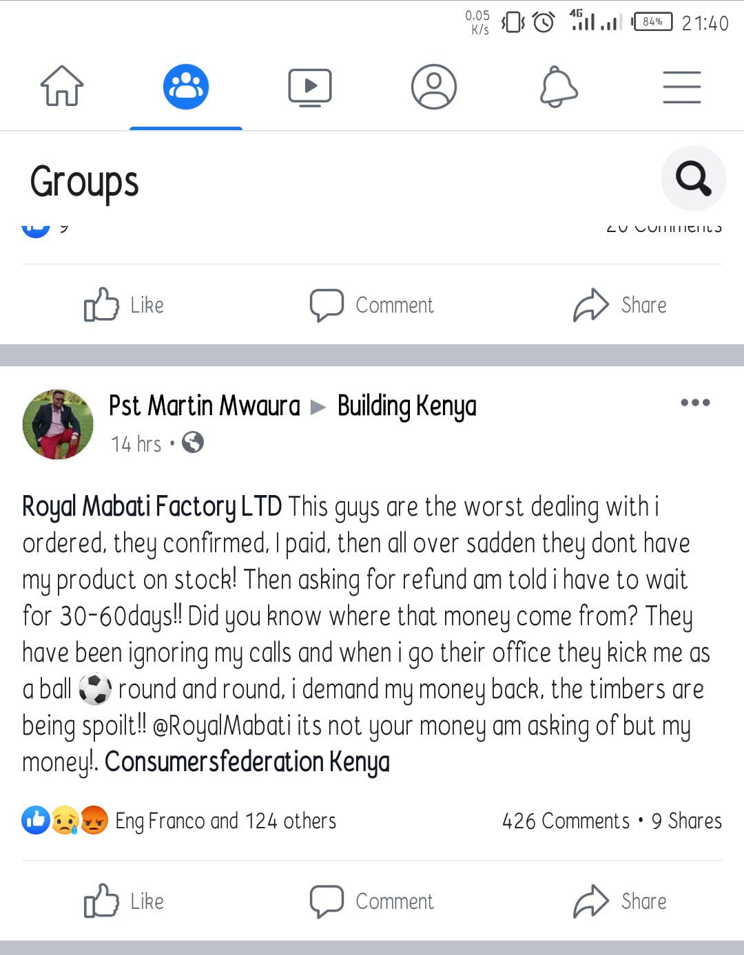Share the Royal Mabati complaint post
The image size is (744, 955).
pyautogui.click(x=620, y=901)
